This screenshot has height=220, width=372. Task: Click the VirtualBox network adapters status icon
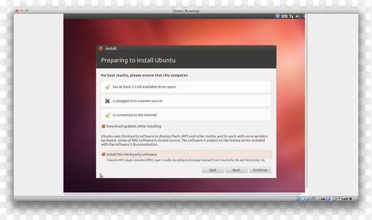(313, 199)
